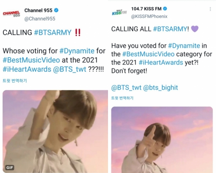Screen dimensions: 216x173
Task: Click the verified badge next to 104.7 KISS FM
Action: tap(165, 9)
